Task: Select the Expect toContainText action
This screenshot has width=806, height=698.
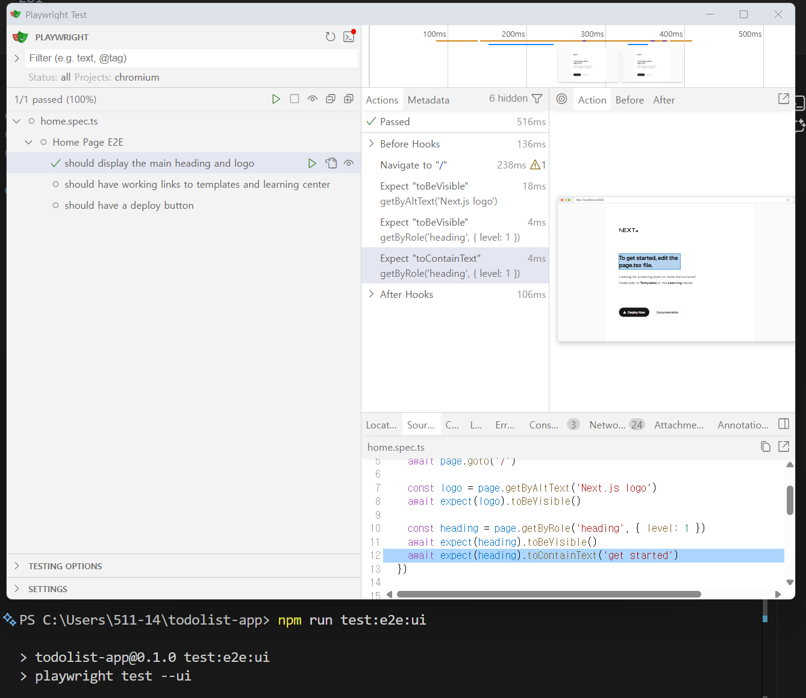Action: tap(455, 265)
